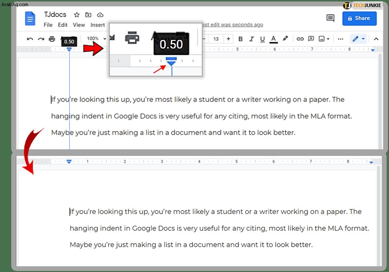Open the three-dots More toolbar options

[x=340, y=39]
